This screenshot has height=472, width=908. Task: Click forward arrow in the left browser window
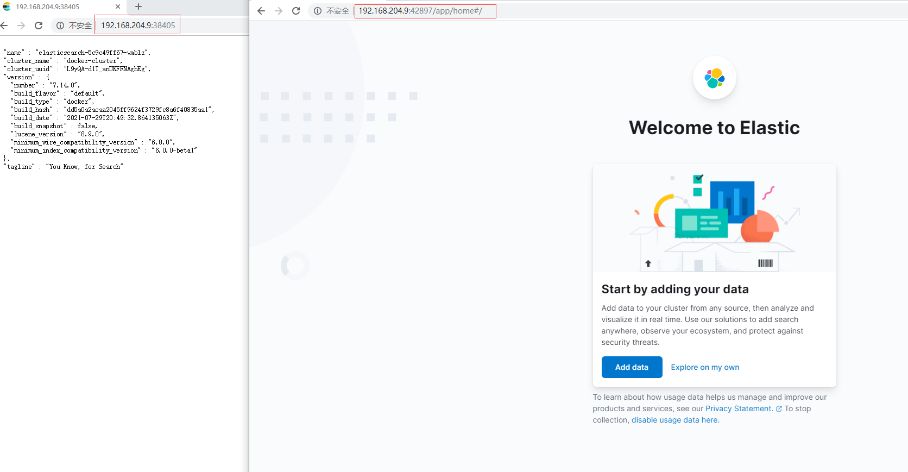pyautogui.click(x=21, y=26)
